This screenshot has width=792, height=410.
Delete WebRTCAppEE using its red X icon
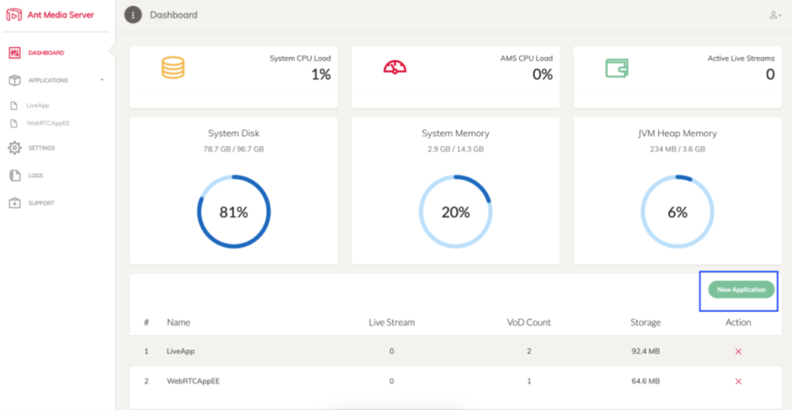click(x=738, y=381)
